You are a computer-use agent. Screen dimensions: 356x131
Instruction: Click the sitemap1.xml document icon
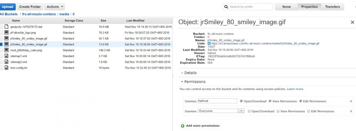click(6, 56)
